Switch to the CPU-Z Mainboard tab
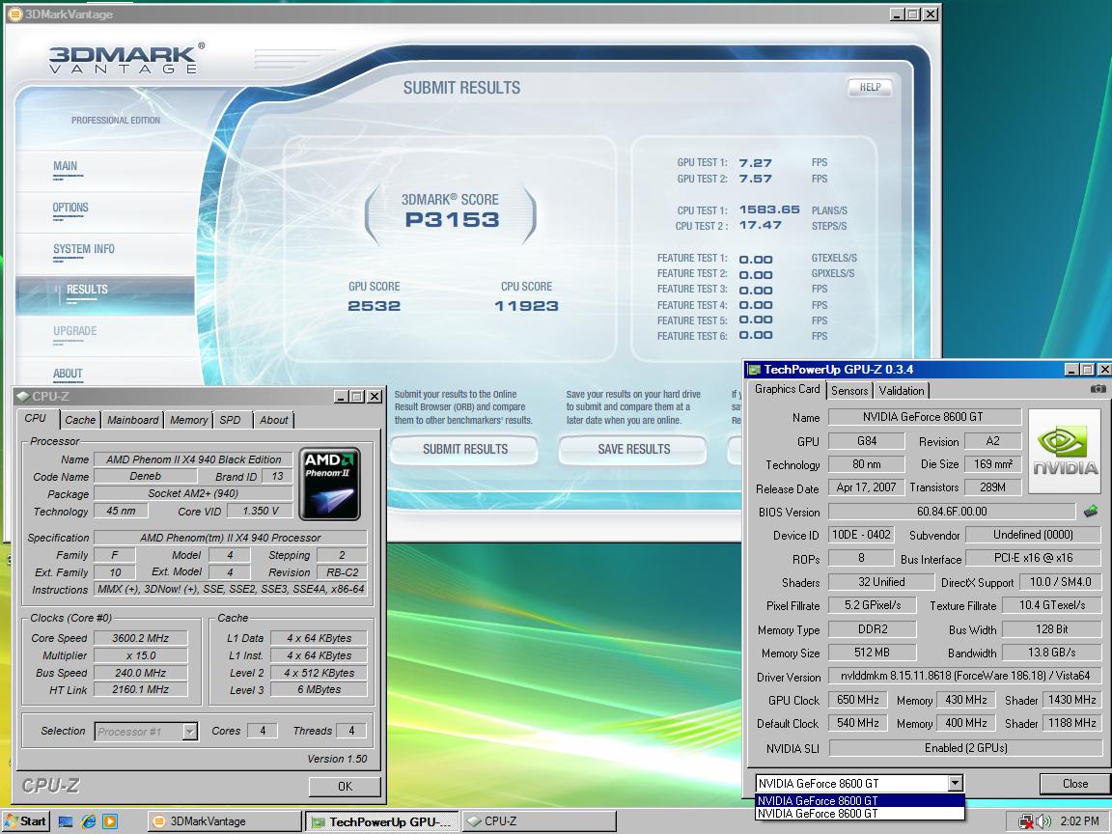This screenshot has width=1112, height=834. point(132,420)
